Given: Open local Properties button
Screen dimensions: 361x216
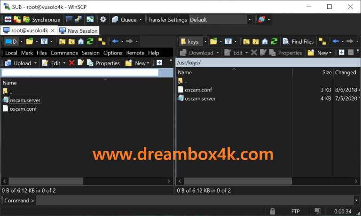Looking at the screenshot, I should [103, 63].
